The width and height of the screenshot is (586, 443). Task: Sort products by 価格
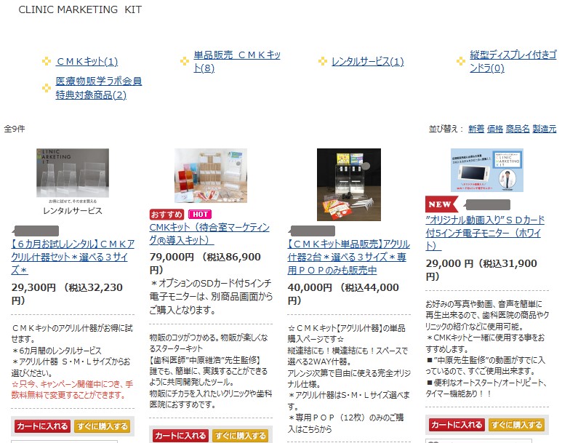495,129
